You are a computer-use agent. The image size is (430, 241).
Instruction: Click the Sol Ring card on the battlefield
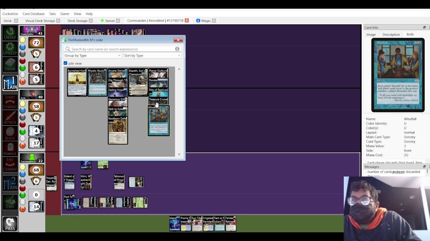(x=136, y=182)
